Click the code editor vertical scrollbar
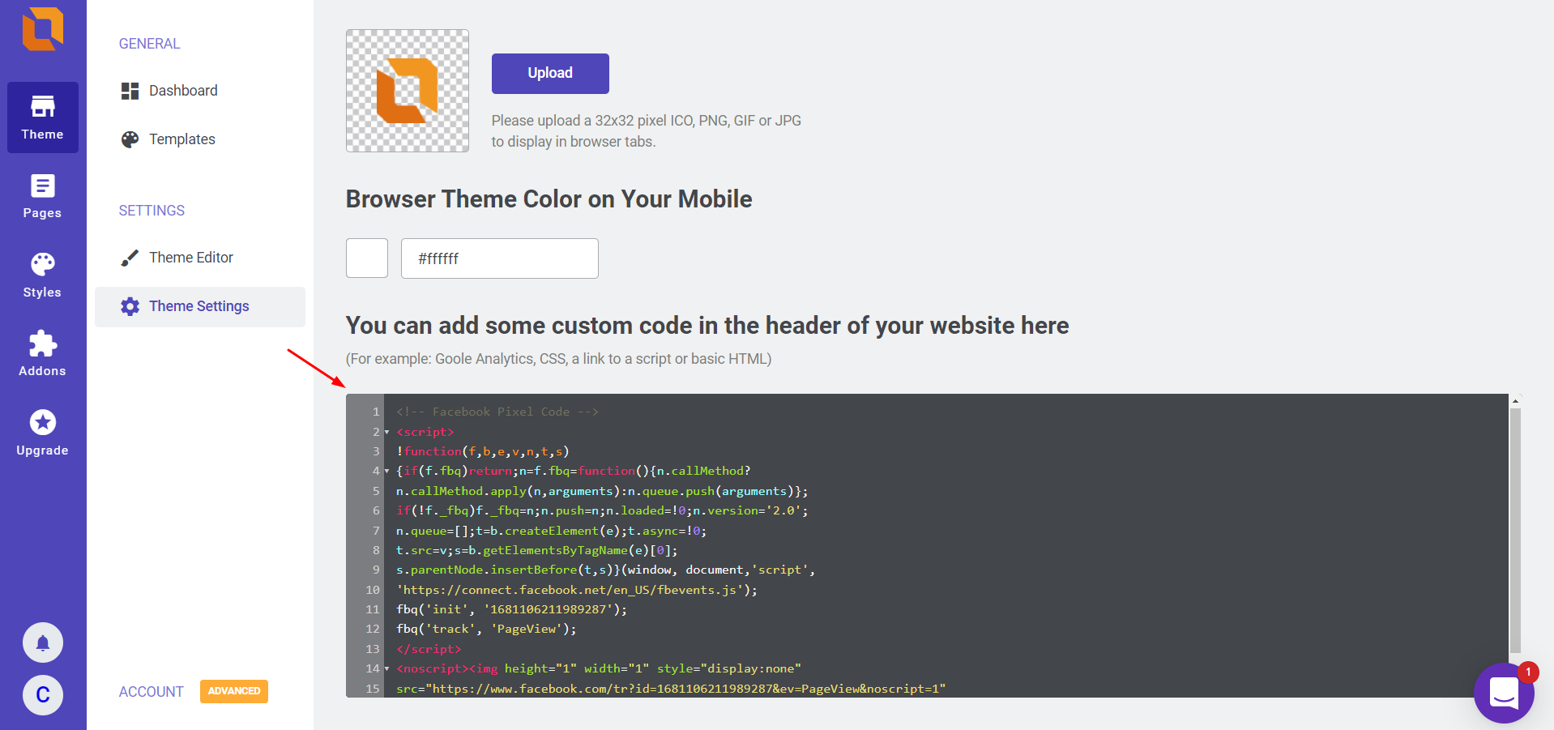 coord(1515,530)
